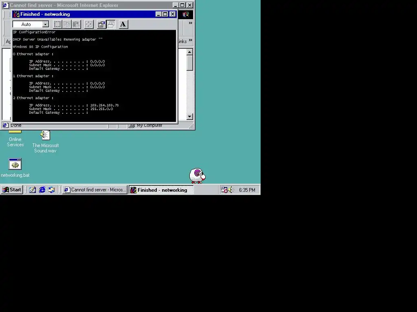Minimize the Finished - networking window
This screenshot has width=417, height=312.
(x=158, y=14)
